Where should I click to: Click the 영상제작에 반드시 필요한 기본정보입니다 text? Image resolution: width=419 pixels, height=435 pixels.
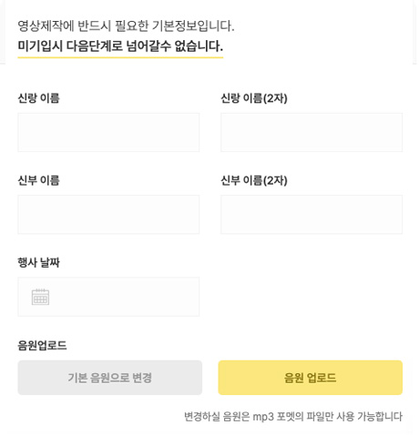point(126,25)
